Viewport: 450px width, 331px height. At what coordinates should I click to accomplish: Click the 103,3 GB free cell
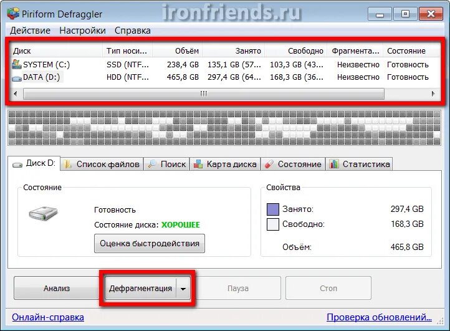(x=297, y=65)
